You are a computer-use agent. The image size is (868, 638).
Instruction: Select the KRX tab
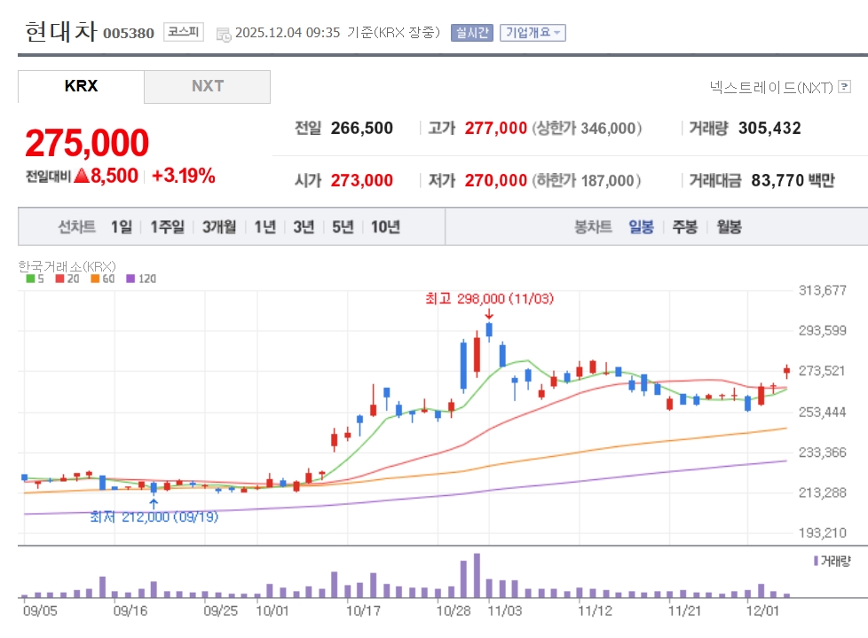pos(81,86)
